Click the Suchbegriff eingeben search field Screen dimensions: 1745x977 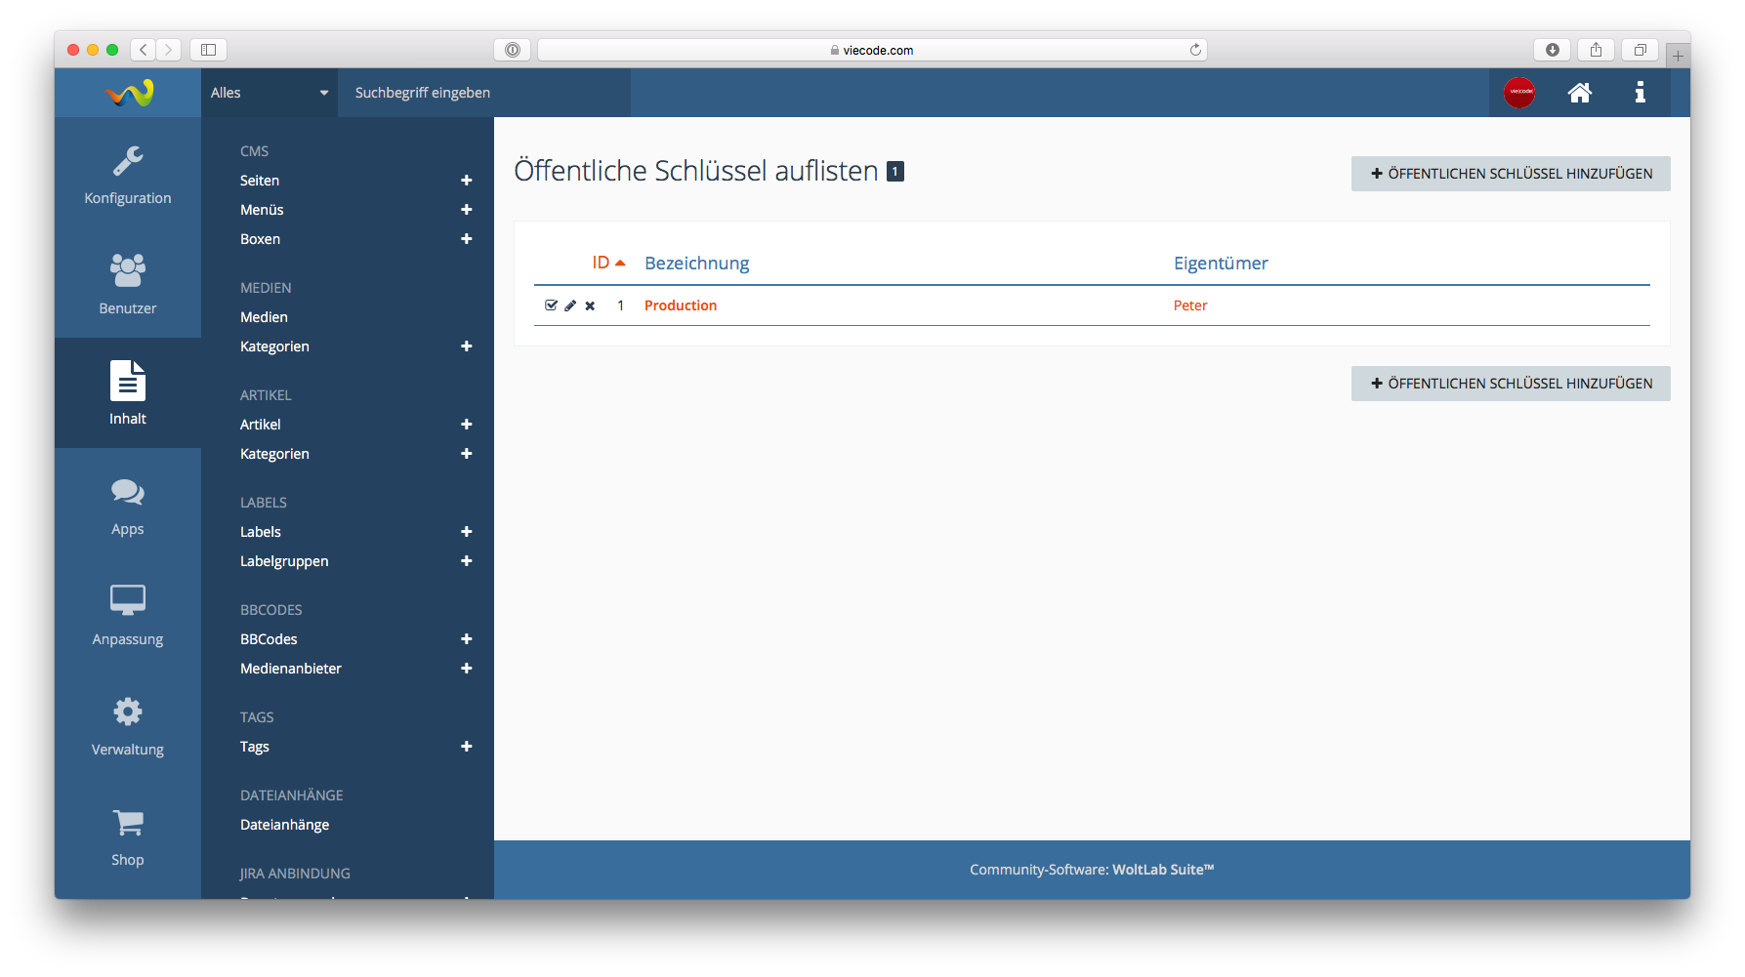click(483, 93)
